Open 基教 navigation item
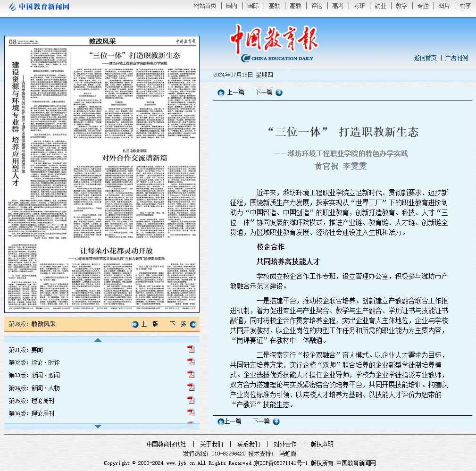The image size is (476, 471). pyautogui.click(x=274, y=6)
